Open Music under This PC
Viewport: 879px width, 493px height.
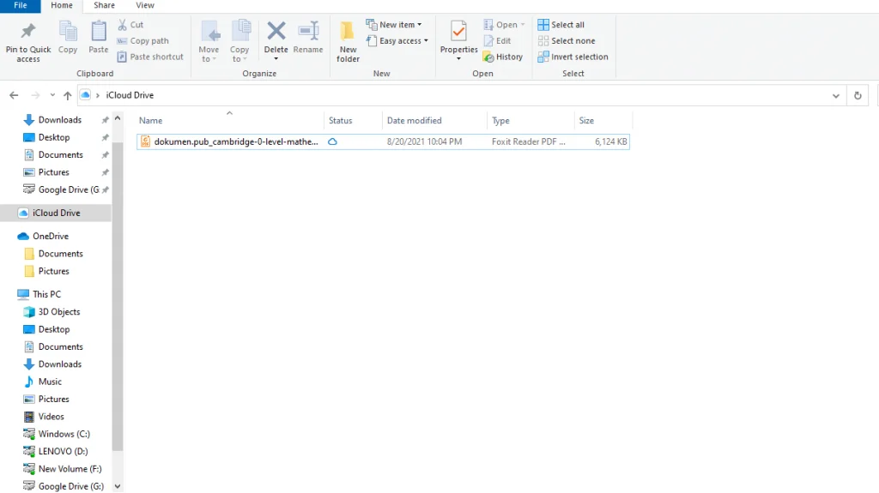(x=50, y=382)
